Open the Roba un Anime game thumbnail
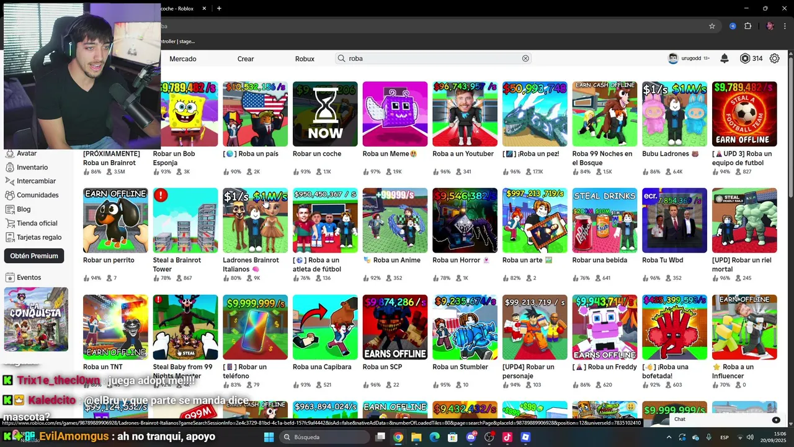This screenshot has width=794, height=447. click(x=395, y=220)
